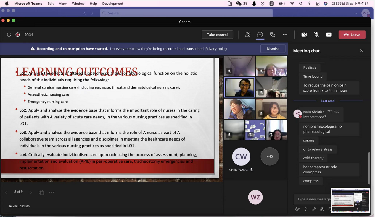Click the attach file paperclip icon
The width and height of the screenshot is (375, 217).
click(314, 209)
